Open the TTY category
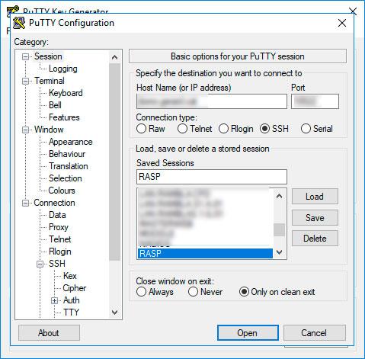This screenshot has height=359, width=365. (72, 313)
